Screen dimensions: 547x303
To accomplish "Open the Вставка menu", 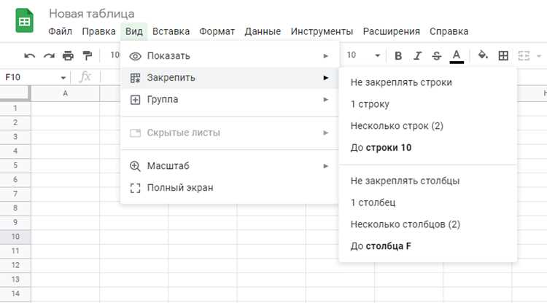I will tap(171, 31).
